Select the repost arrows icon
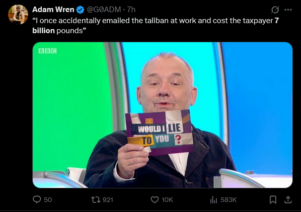 pos(96,200)
